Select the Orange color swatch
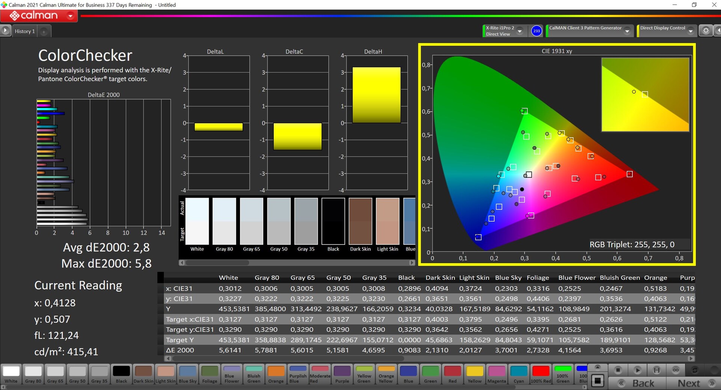 [276, 374]
